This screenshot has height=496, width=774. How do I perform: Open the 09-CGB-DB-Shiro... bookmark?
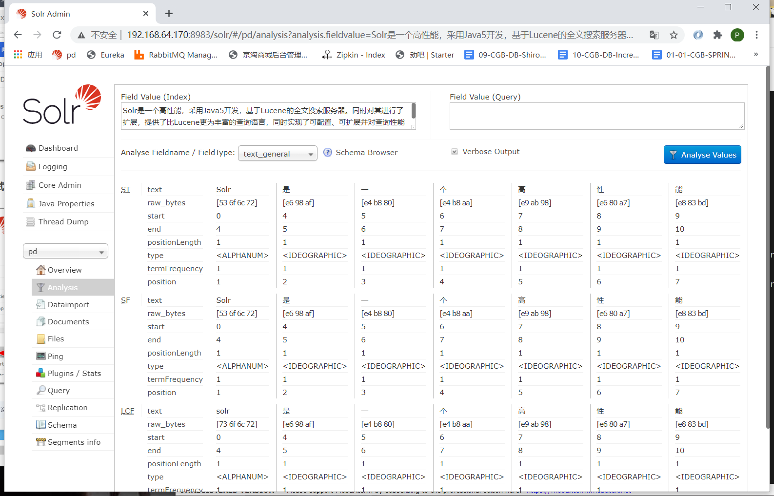pos(505,55)
